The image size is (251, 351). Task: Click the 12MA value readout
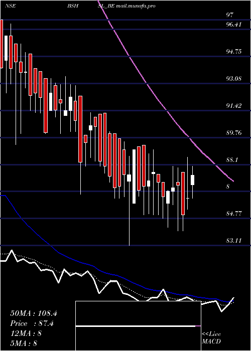coord(26,333)
